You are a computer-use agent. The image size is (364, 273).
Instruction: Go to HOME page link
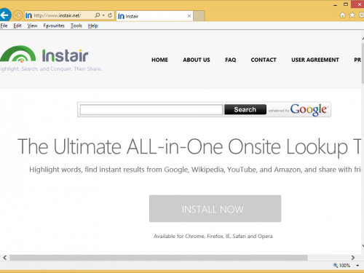point(159,60)
